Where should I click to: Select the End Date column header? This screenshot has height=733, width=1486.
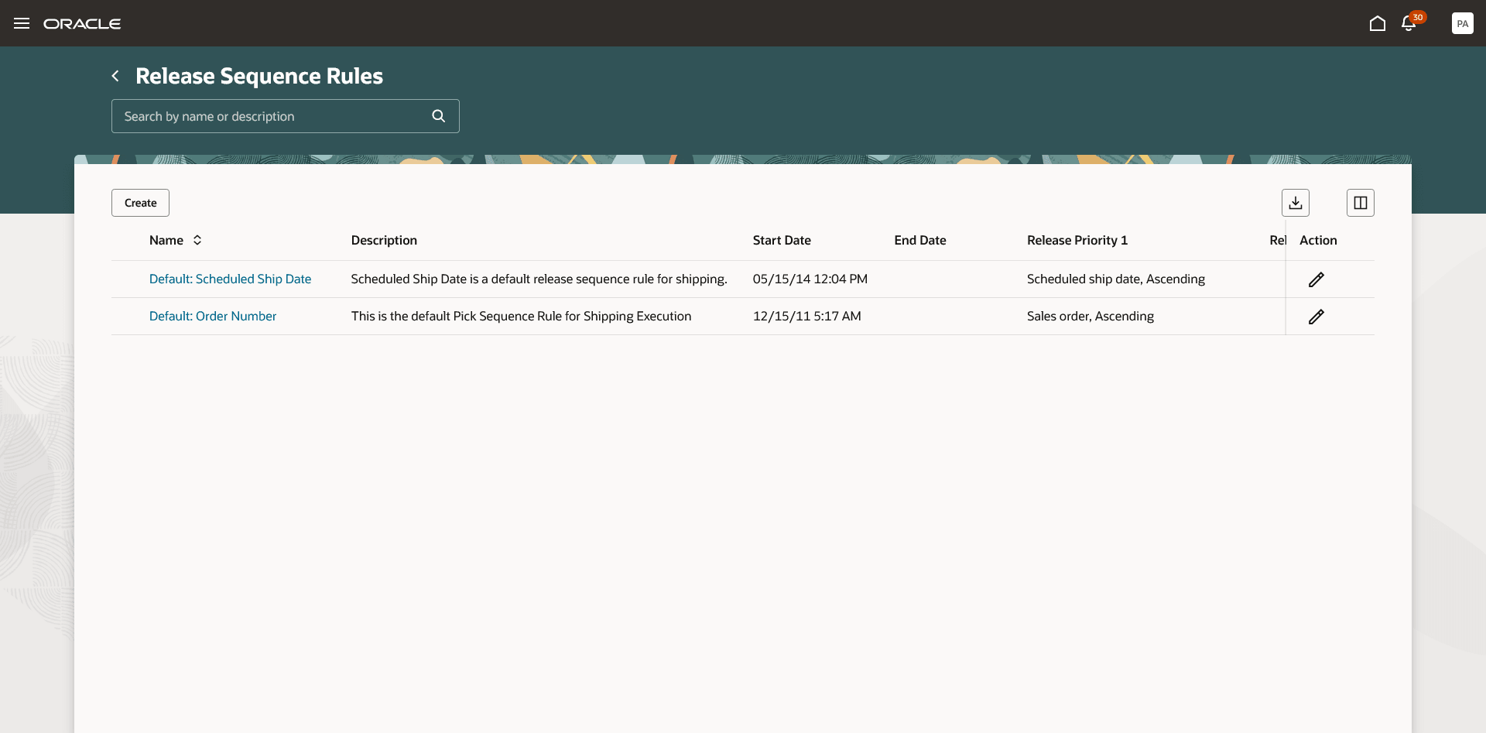tap(920, 240)
